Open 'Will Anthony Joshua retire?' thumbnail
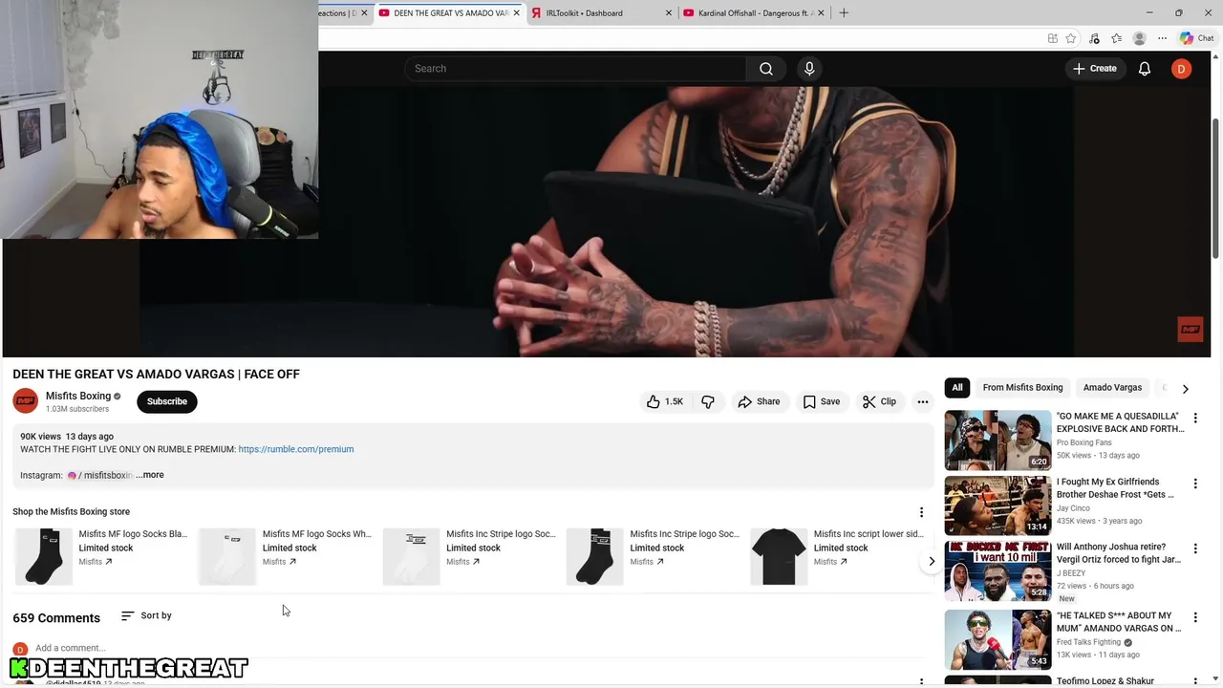Viewport: 1223px width, 688px height. [998, 571]
